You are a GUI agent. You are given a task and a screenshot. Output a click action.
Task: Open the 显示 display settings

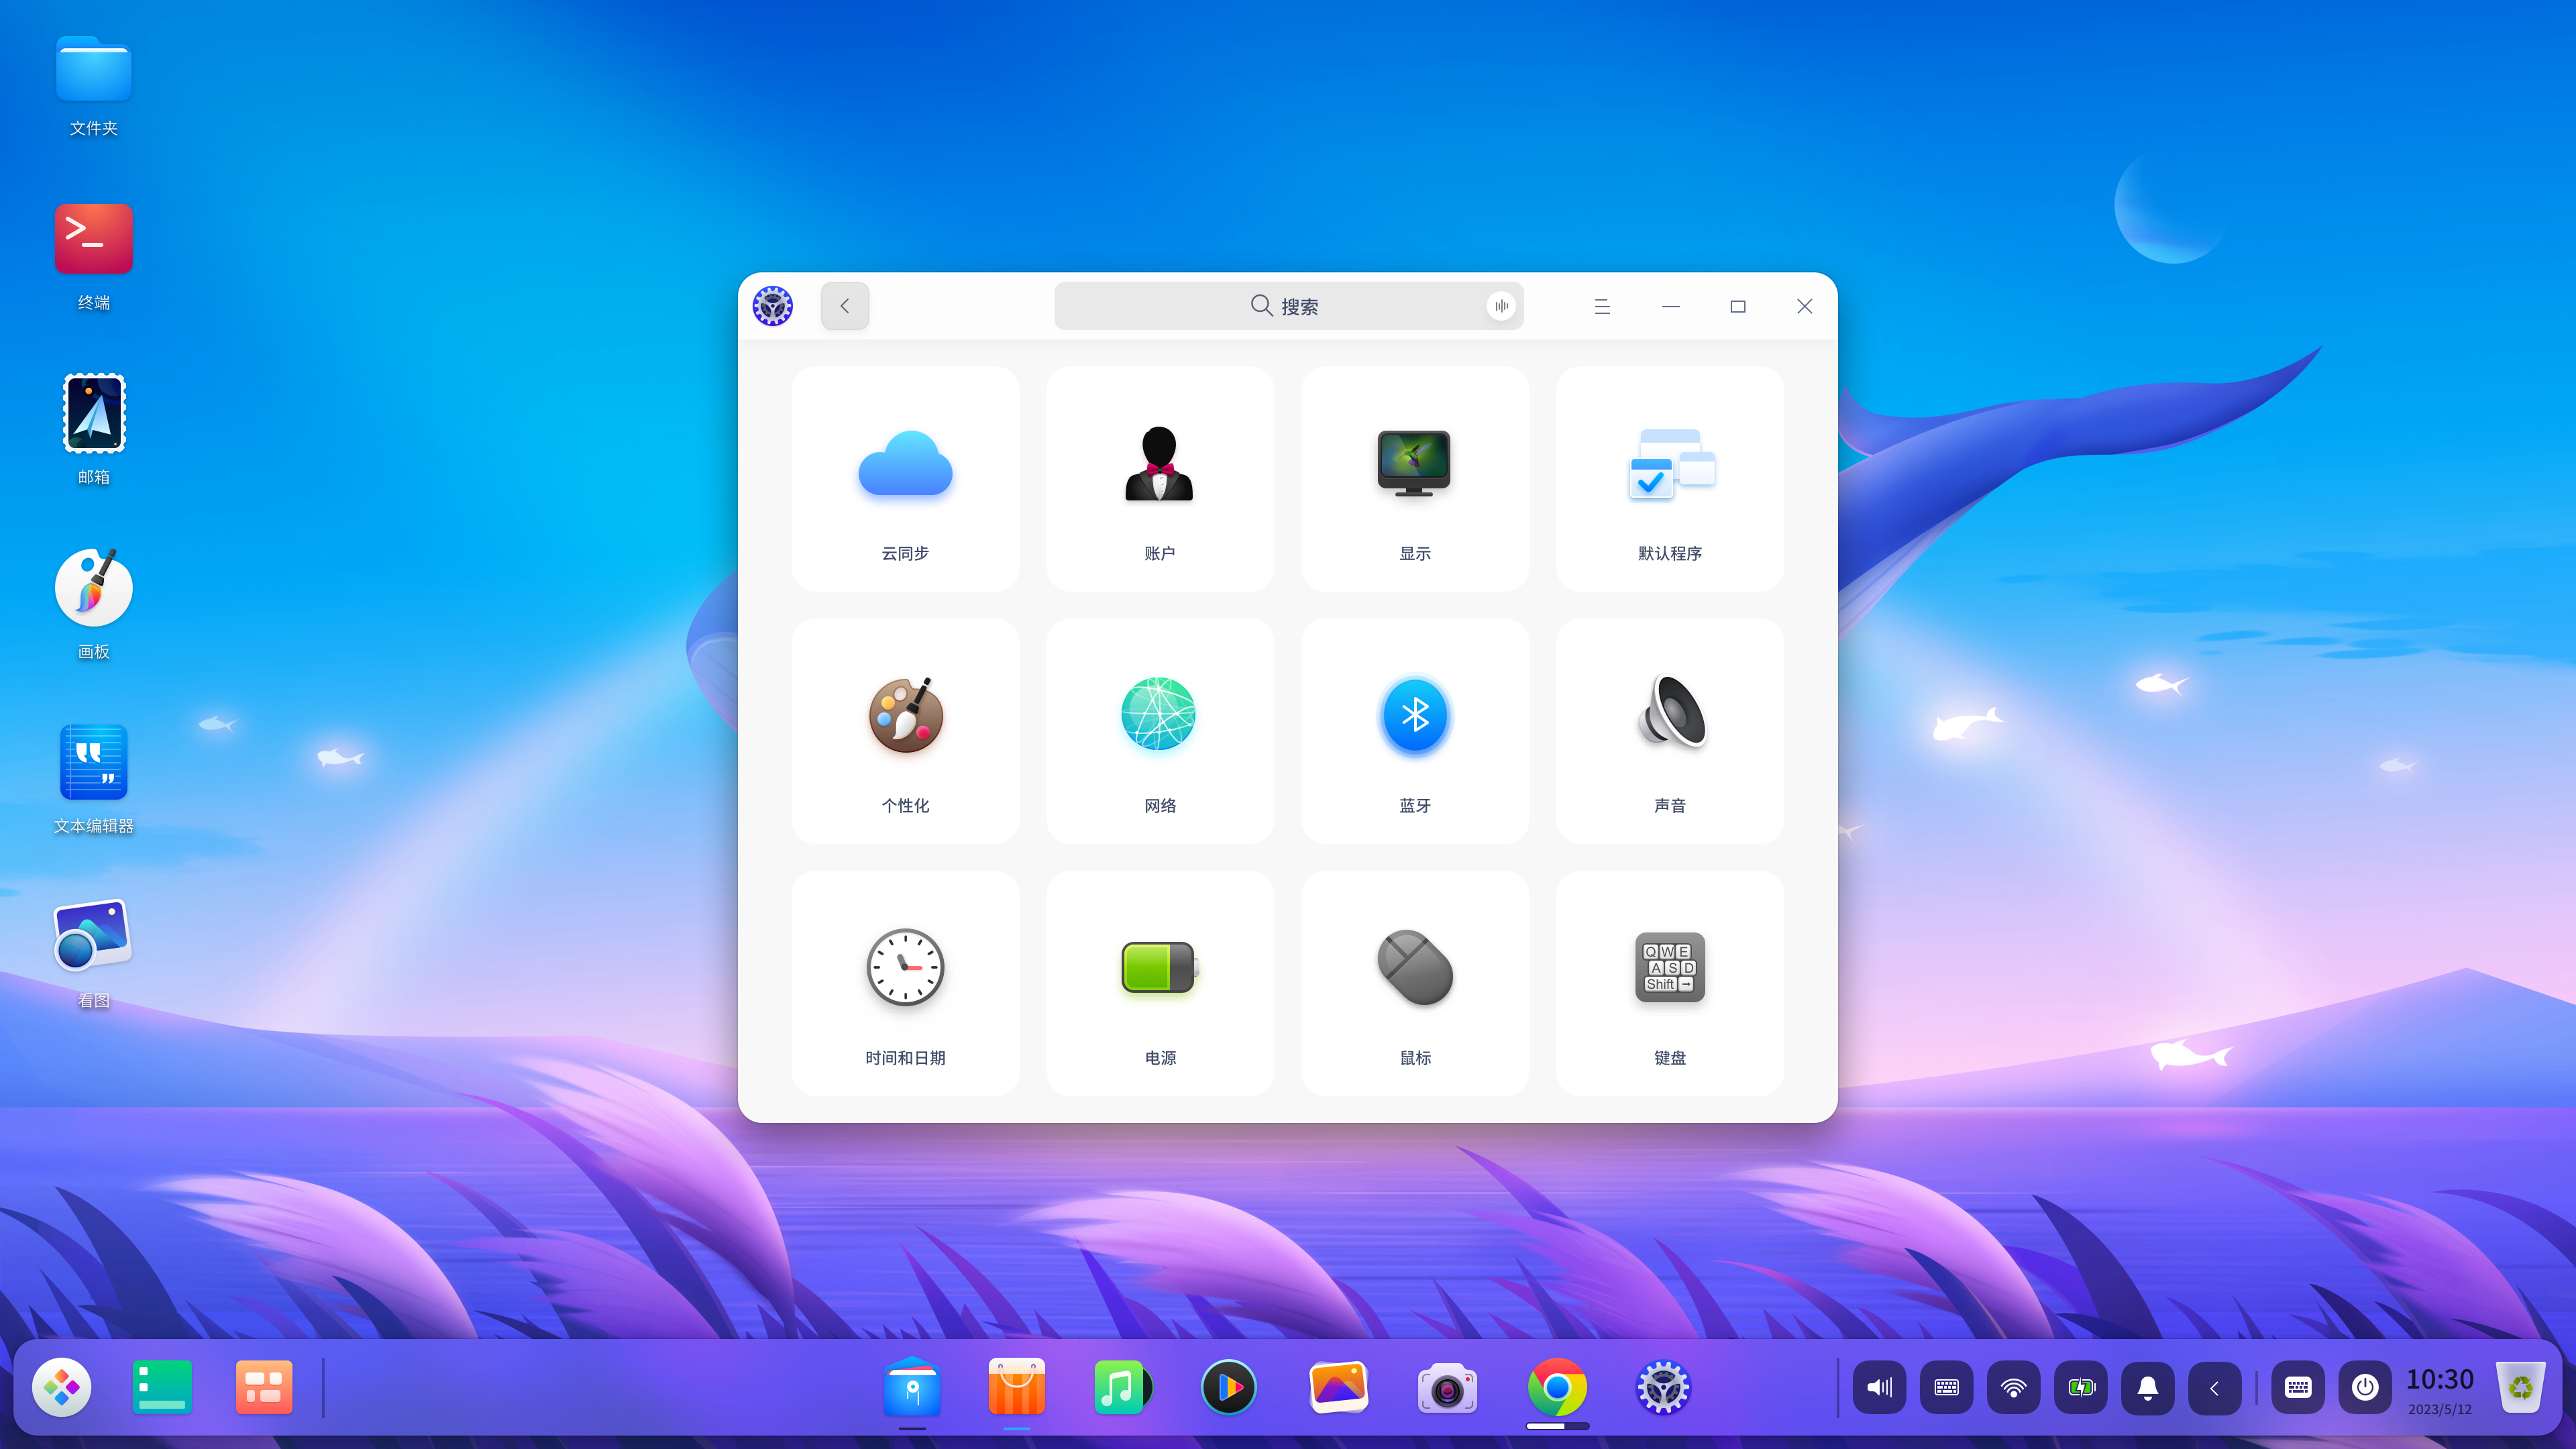click(1414, 479)
